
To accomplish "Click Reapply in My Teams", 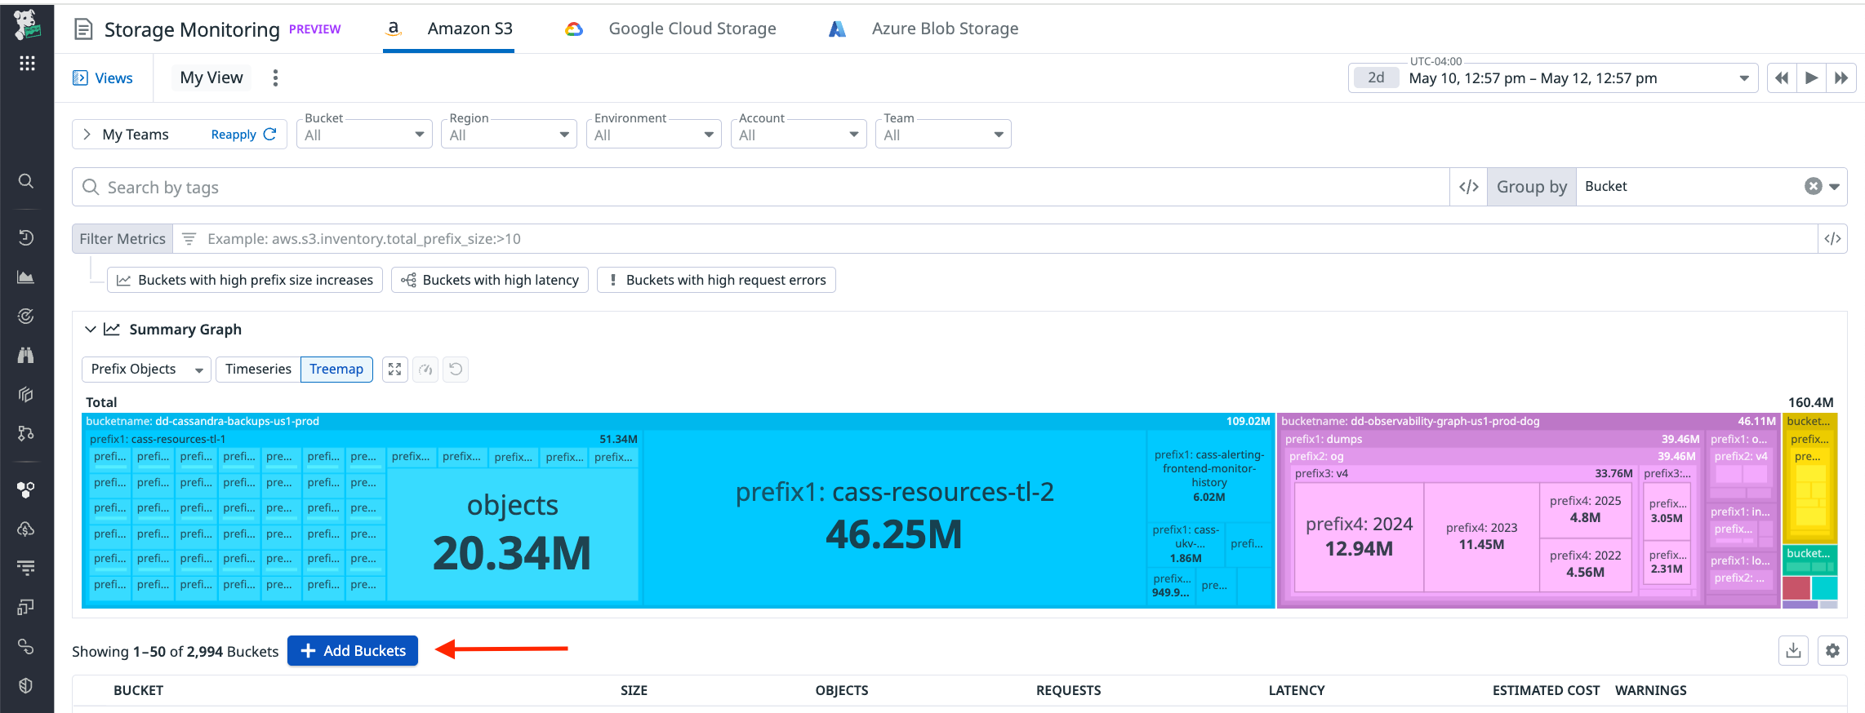I will pyautogui.click(x=243, y=135).
